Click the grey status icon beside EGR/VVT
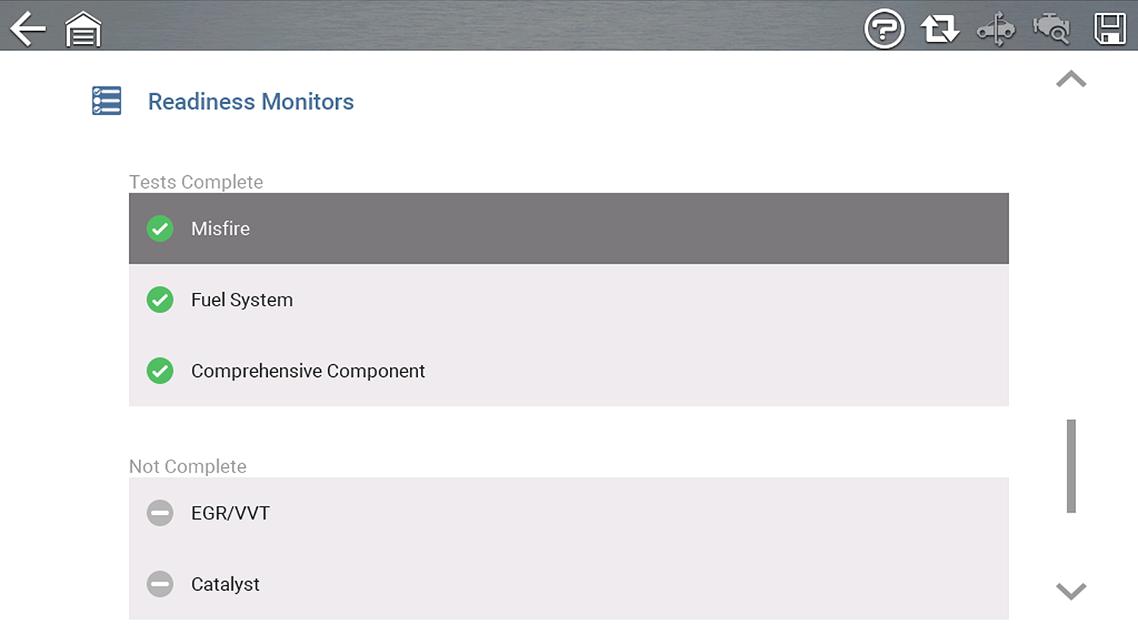1138x634 pixels. tap(160, 513)
